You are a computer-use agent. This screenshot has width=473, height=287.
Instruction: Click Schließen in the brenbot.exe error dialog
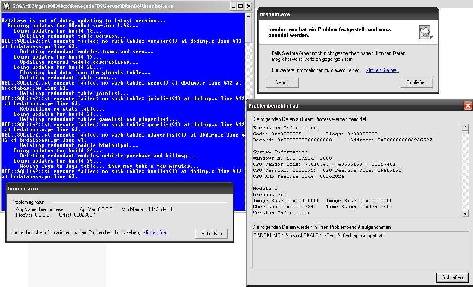[x=417, y=82]
